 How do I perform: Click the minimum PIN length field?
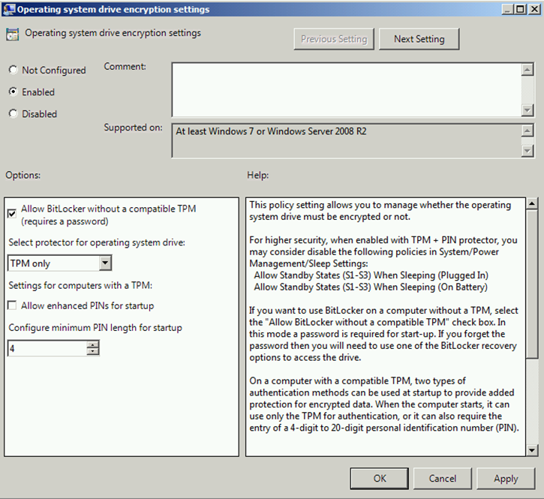(x=47, y=348)
